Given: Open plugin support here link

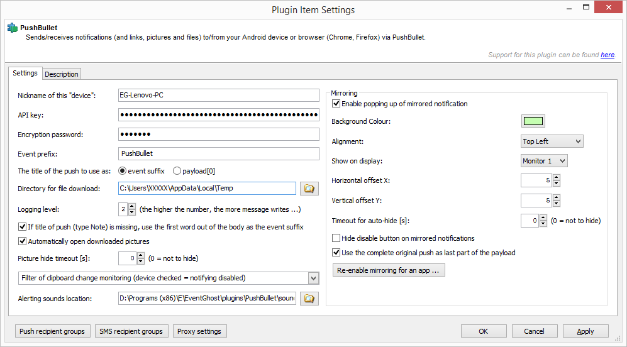Looking at the screenshot, I should click(x=608, y=55).
